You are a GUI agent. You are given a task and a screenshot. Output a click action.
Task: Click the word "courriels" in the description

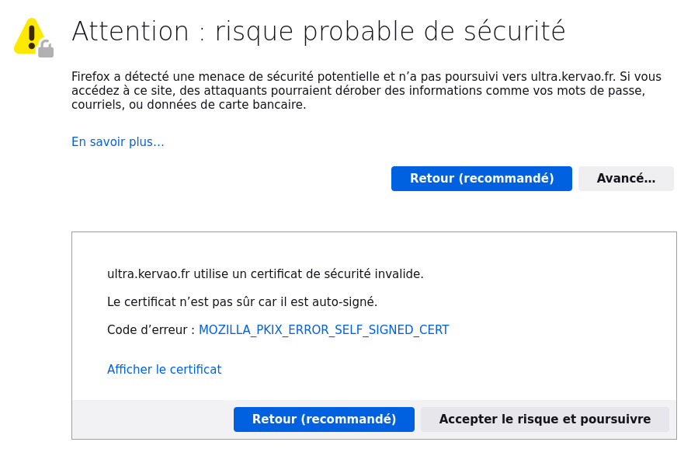pos(97,105)
